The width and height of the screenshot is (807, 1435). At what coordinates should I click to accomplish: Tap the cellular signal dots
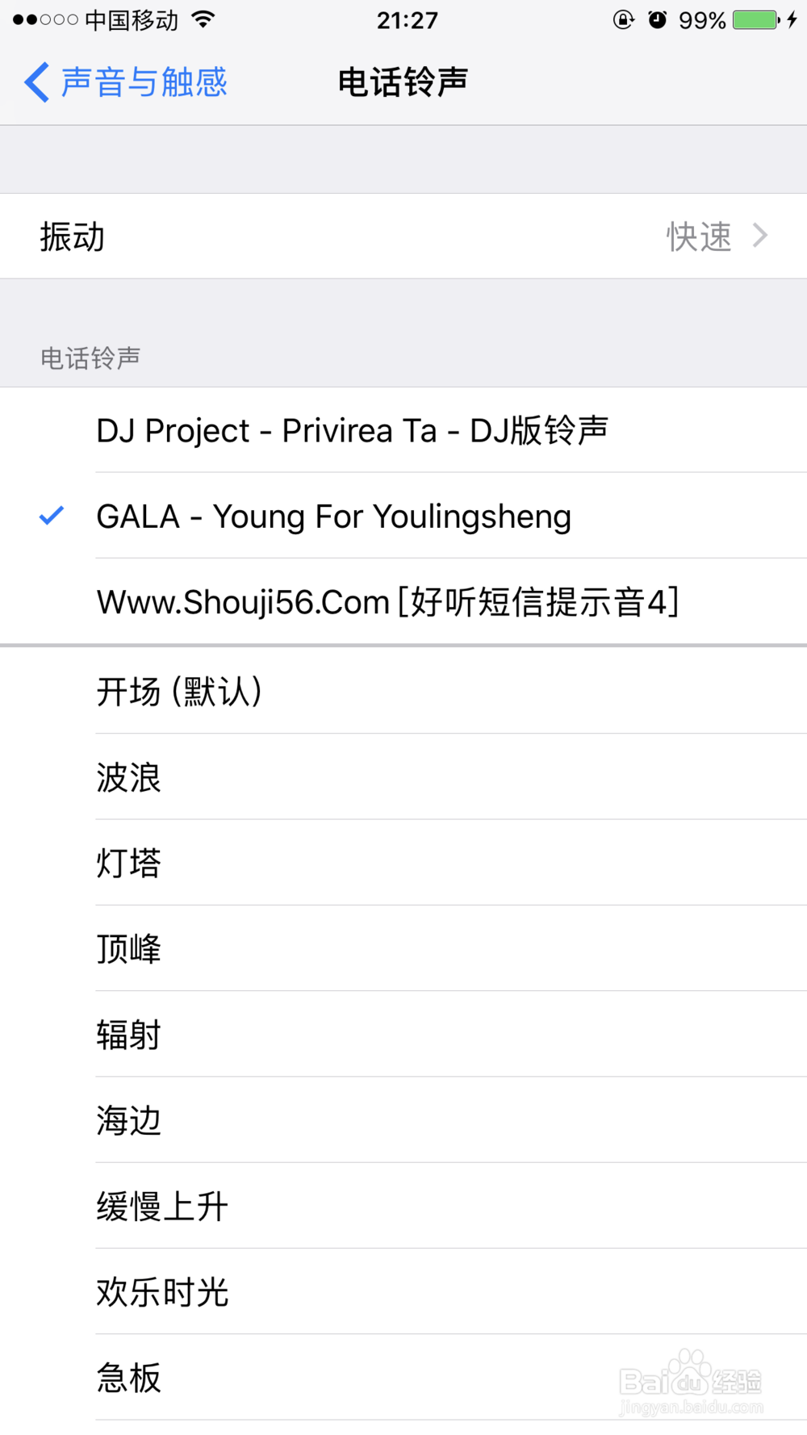pyautogui.click(x=45, y=19)
